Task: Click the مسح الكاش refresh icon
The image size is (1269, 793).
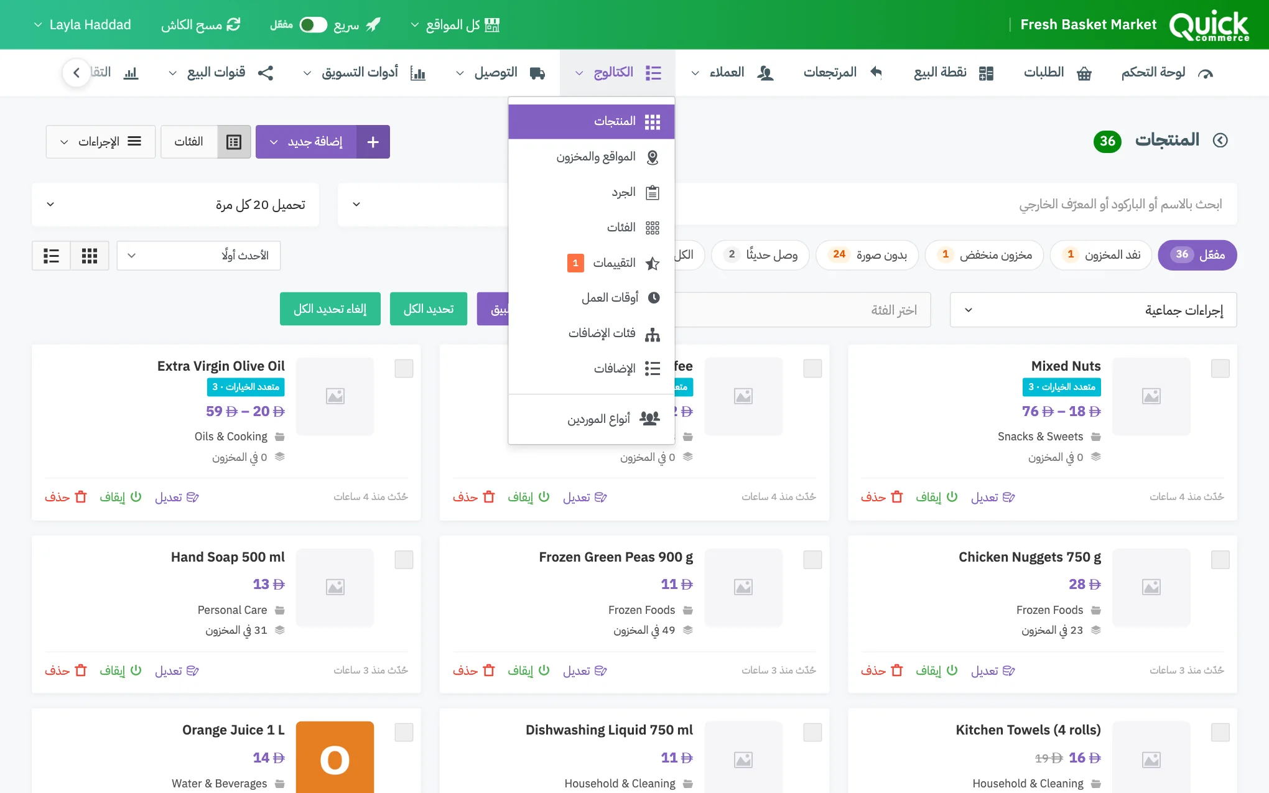Action: click(x=233, y=25)
